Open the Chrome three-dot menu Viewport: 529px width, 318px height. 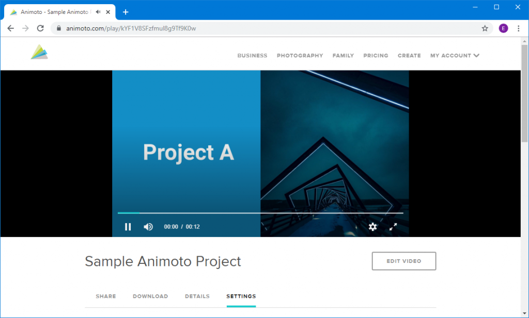click(519, 28)
